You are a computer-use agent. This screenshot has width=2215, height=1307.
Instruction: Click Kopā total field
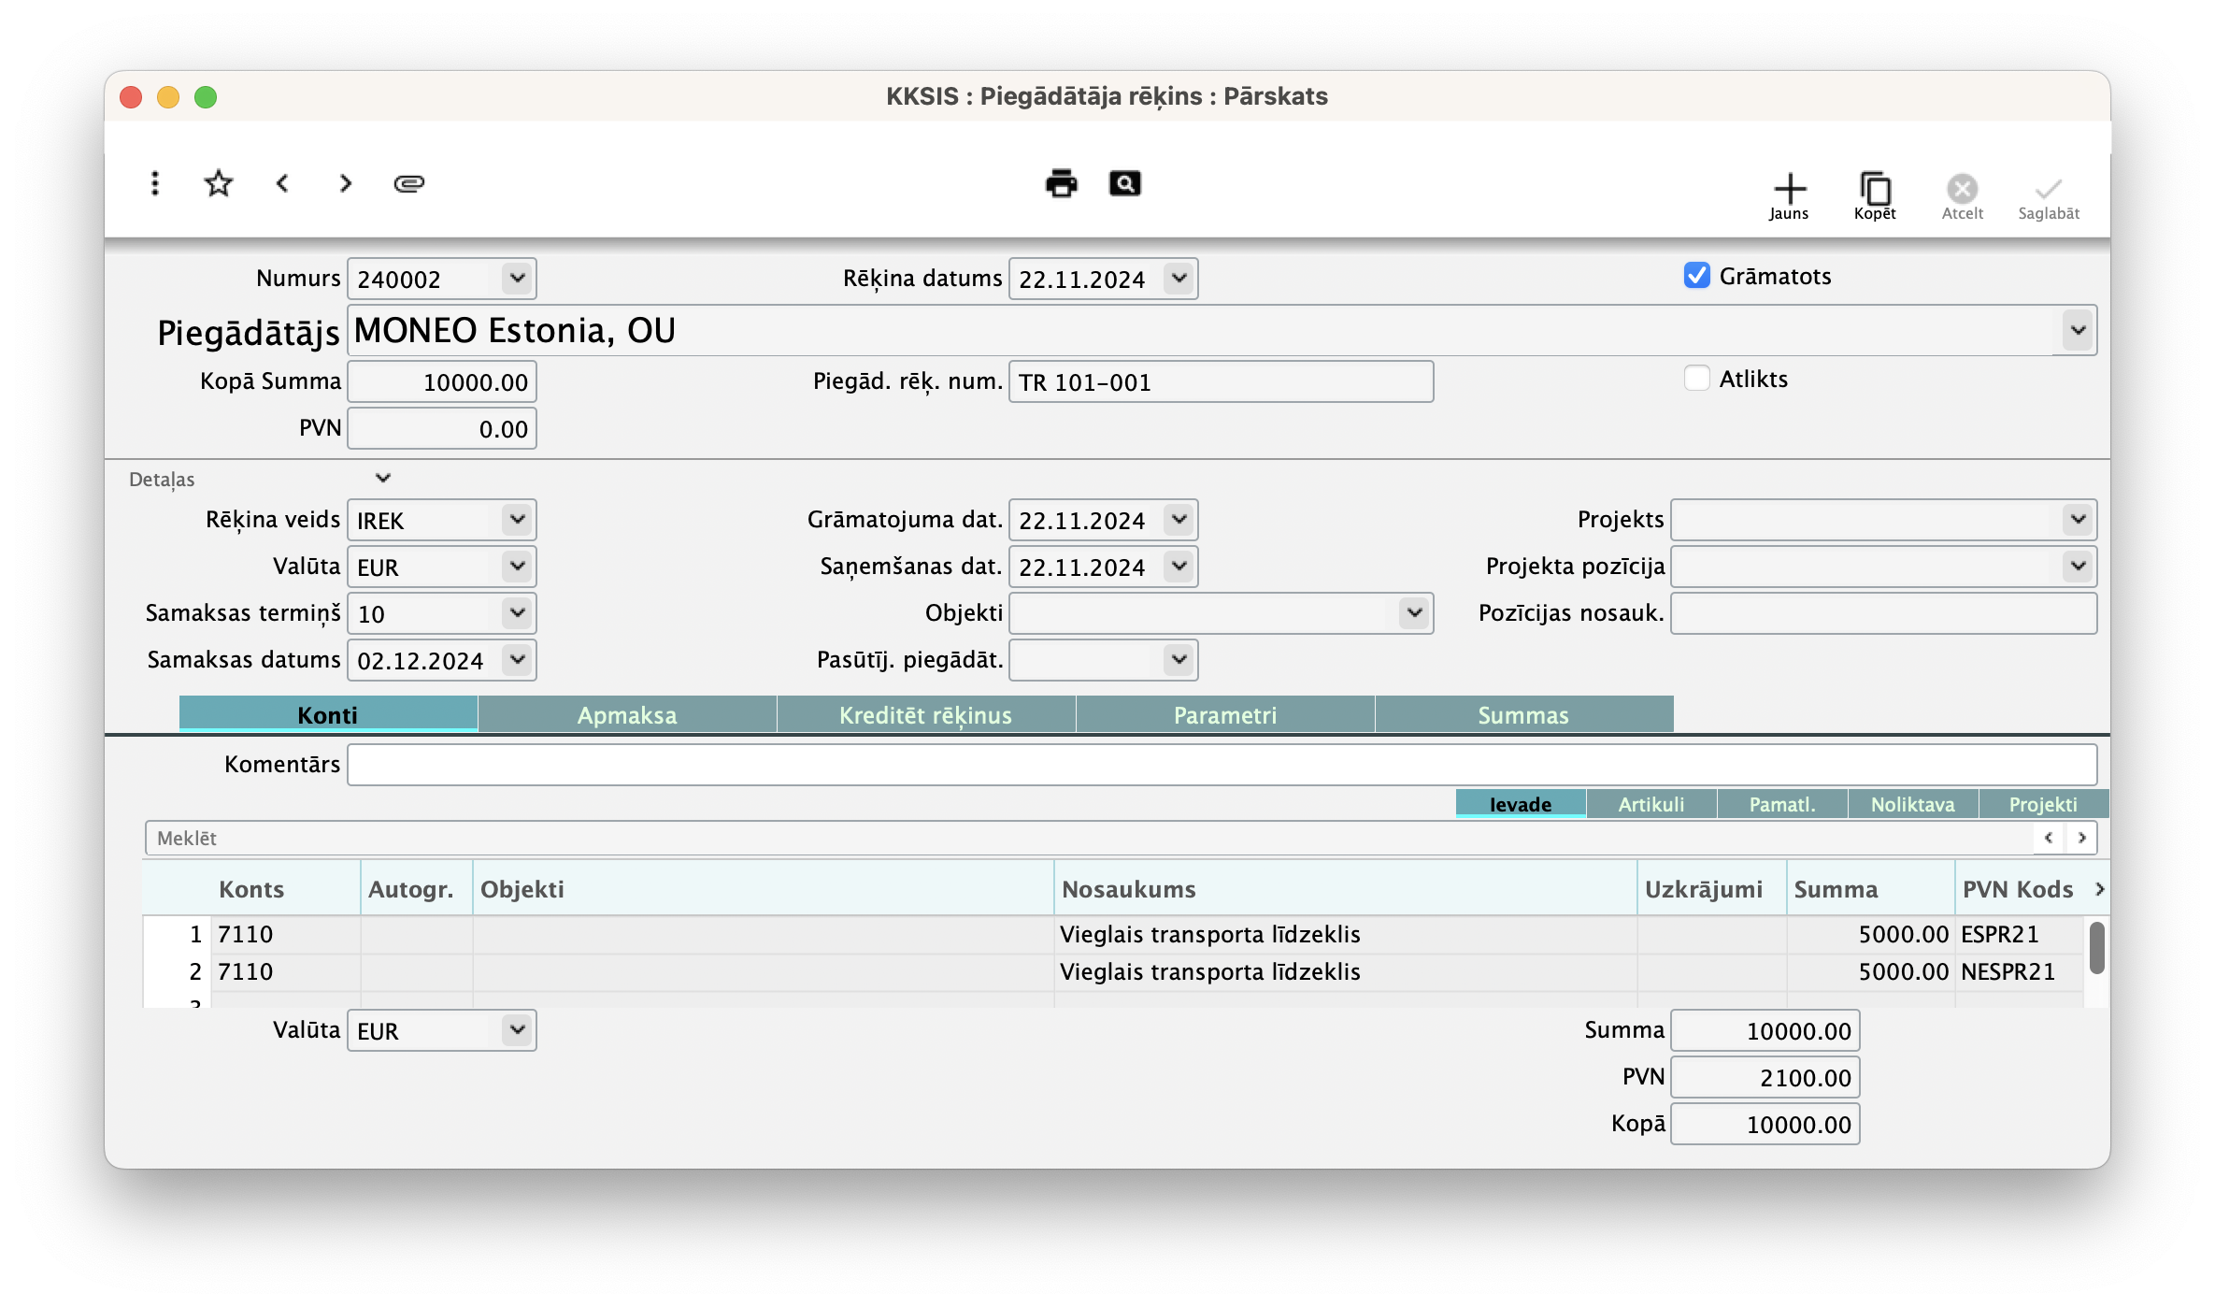[1765, 1124]
